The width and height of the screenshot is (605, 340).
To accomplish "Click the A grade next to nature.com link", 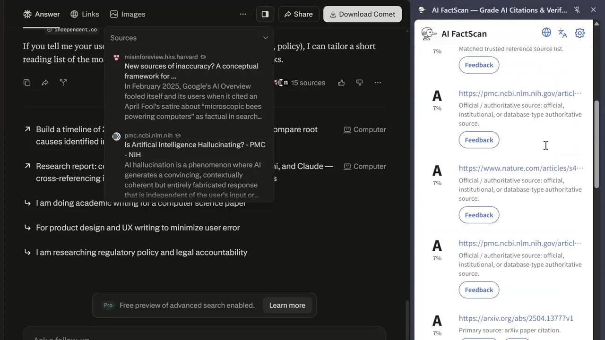I will [437, 170].
